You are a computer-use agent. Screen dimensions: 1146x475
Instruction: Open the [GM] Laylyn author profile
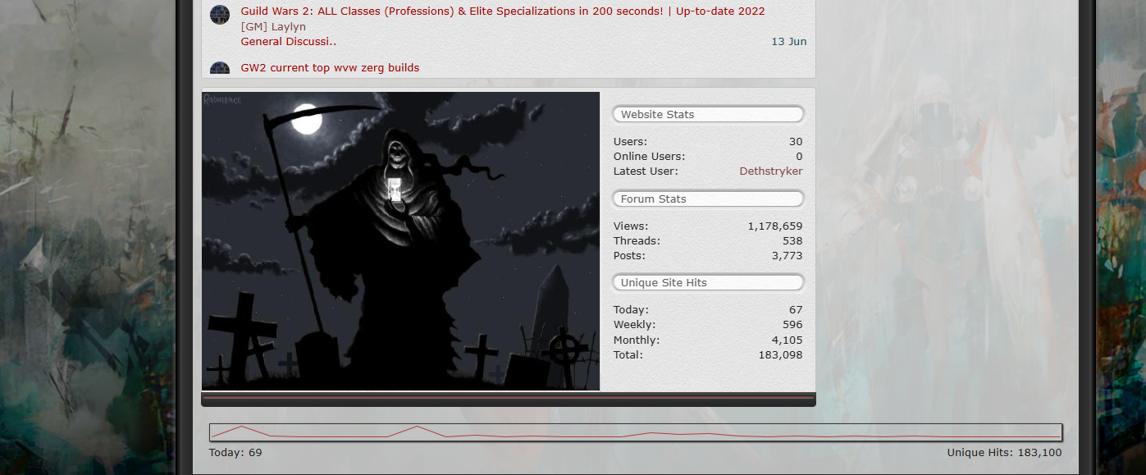pyautogui.click(x=273, y=26)
